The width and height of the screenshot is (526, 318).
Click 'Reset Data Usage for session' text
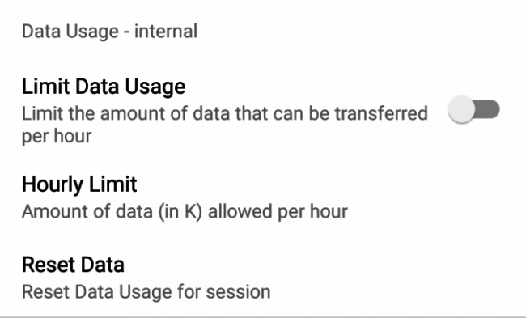click(146, 291)
